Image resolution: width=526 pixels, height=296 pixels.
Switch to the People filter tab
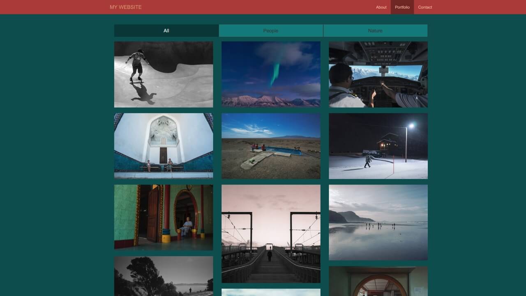tap(271, 30)
